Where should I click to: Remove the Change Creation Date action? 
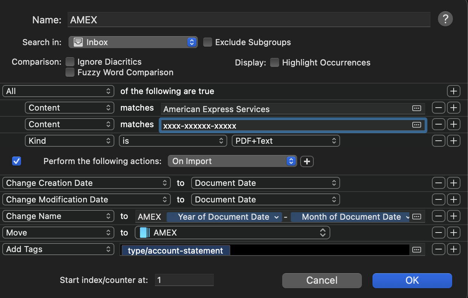tap(439, 183)
